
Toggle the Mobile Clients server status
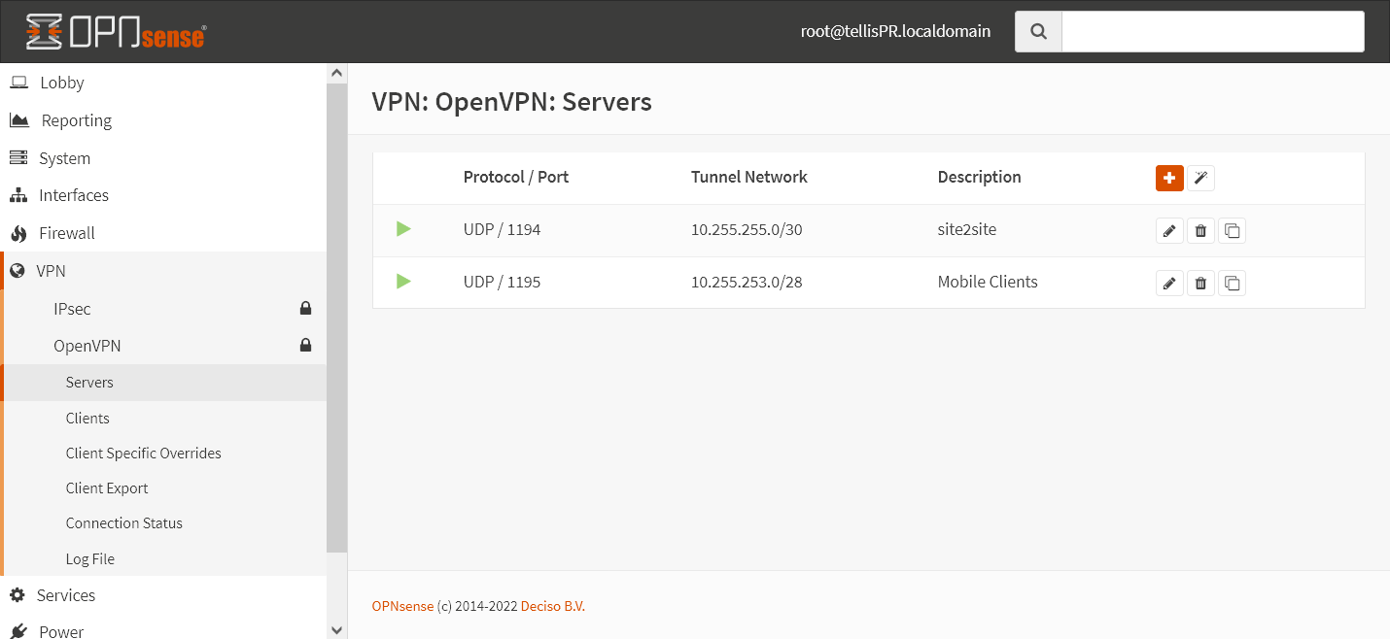click(x=402, y=282)
